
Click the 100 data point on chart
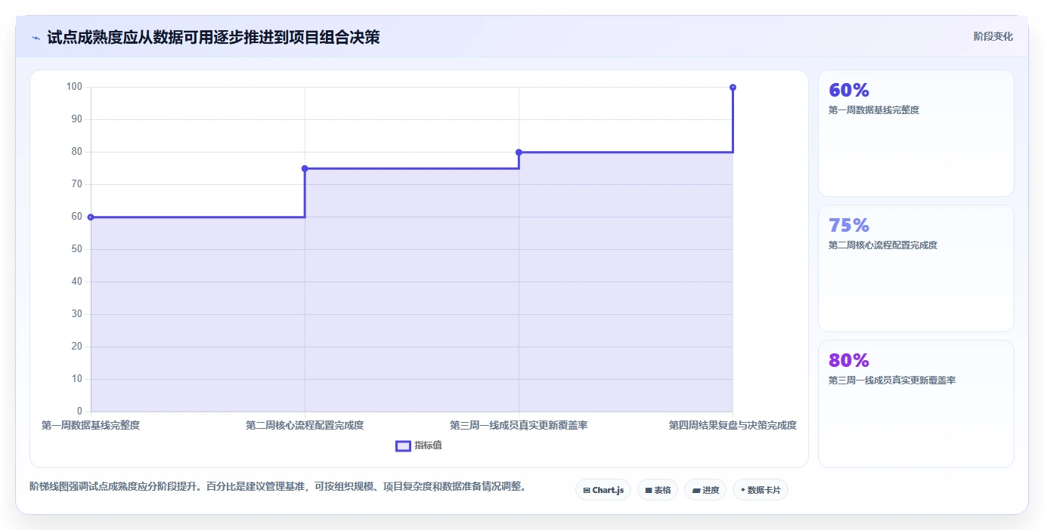point(733,88)
